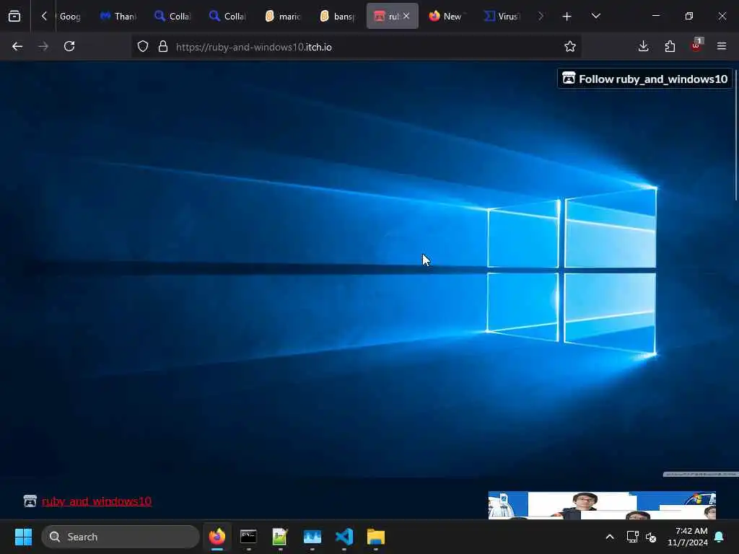Open the Notepad++ taskbar icon
Viewport: 739px width, 554px height.
tap(280, 537)
